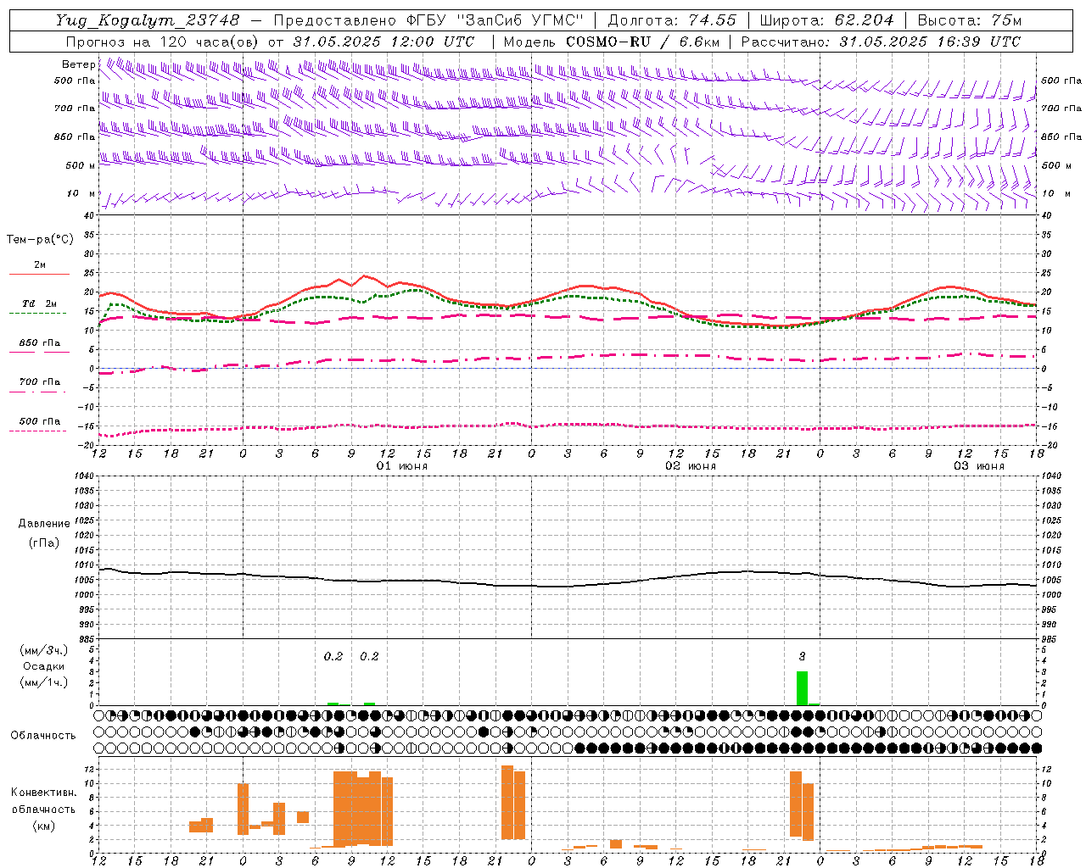Image resolution: width=1086 pixels, height=868 pixels.
Task: Click the 03 июня date label
Action: coord(979,466)
